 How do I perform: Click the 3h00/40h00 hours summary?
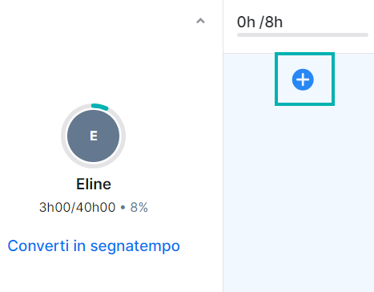click(x=77, y=207)
